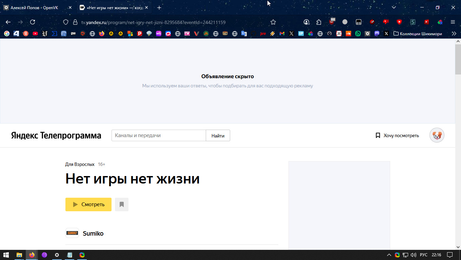461x260 pixels.
Task: Open the Mastodon bookmark icon
Action: point(377,34)
